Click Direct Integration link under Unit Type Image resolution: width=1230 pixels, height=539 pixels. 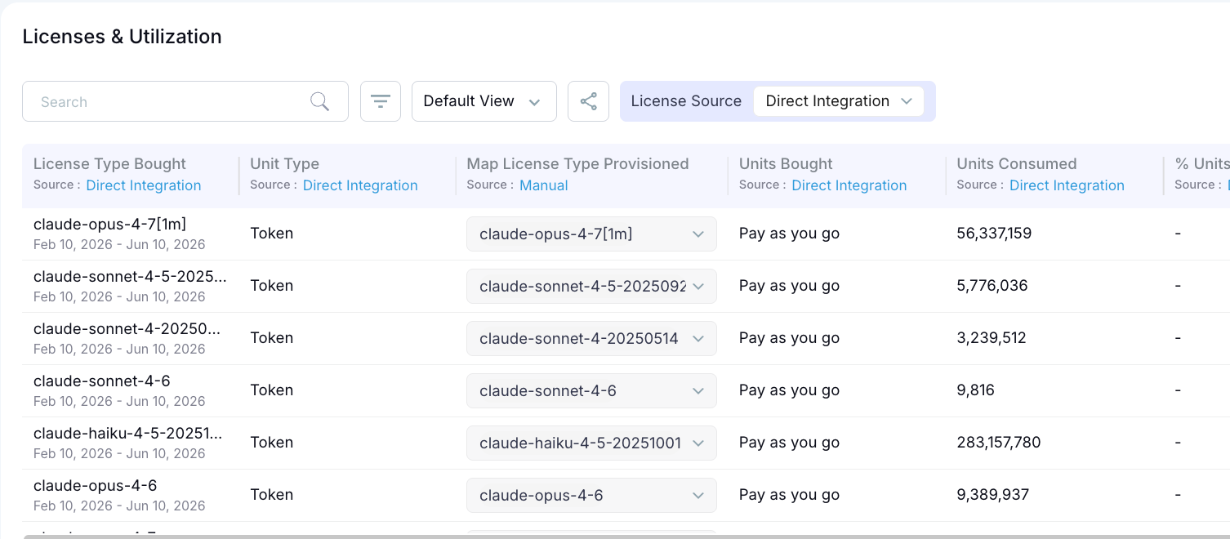click(360, 185)
